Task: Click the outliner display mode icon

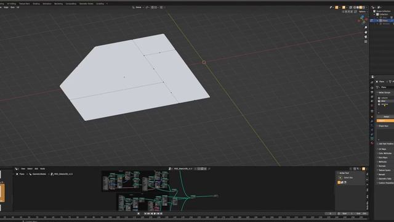Action: (x=379, y=7)
